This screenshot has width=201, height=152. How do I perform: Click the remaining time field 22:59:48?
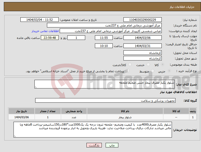(x=50, y=38)
